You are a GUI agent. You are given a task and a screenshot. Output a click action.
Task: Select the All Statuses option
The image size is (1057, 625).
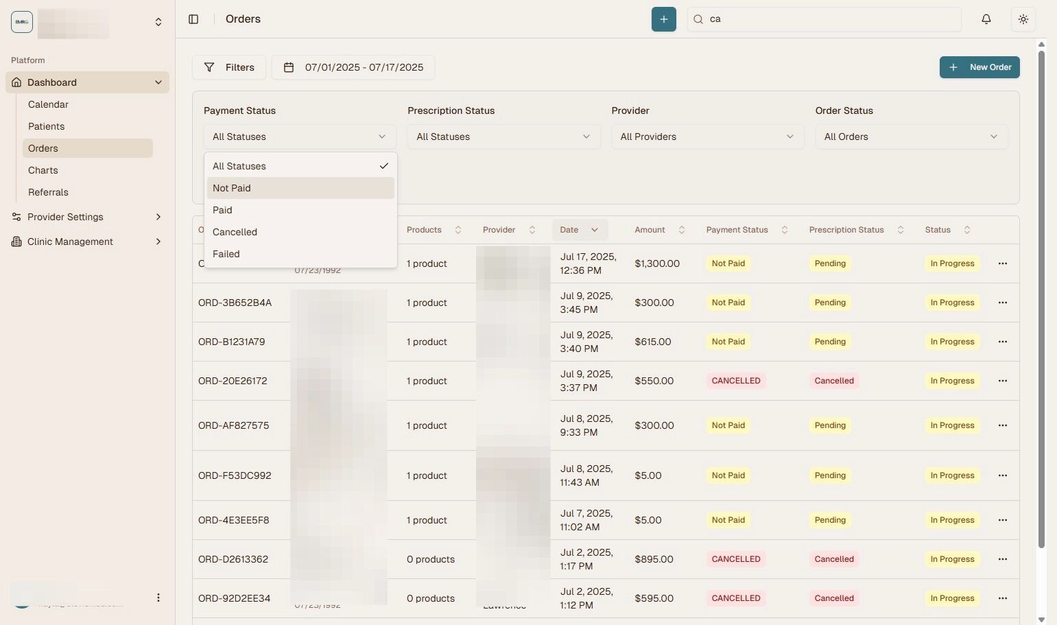pos(300,166)
